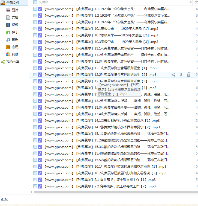This screenshot has width=198, height=206.
Task: Toggle the select-all checkbox beside 文件名
Action: [35, 2]
